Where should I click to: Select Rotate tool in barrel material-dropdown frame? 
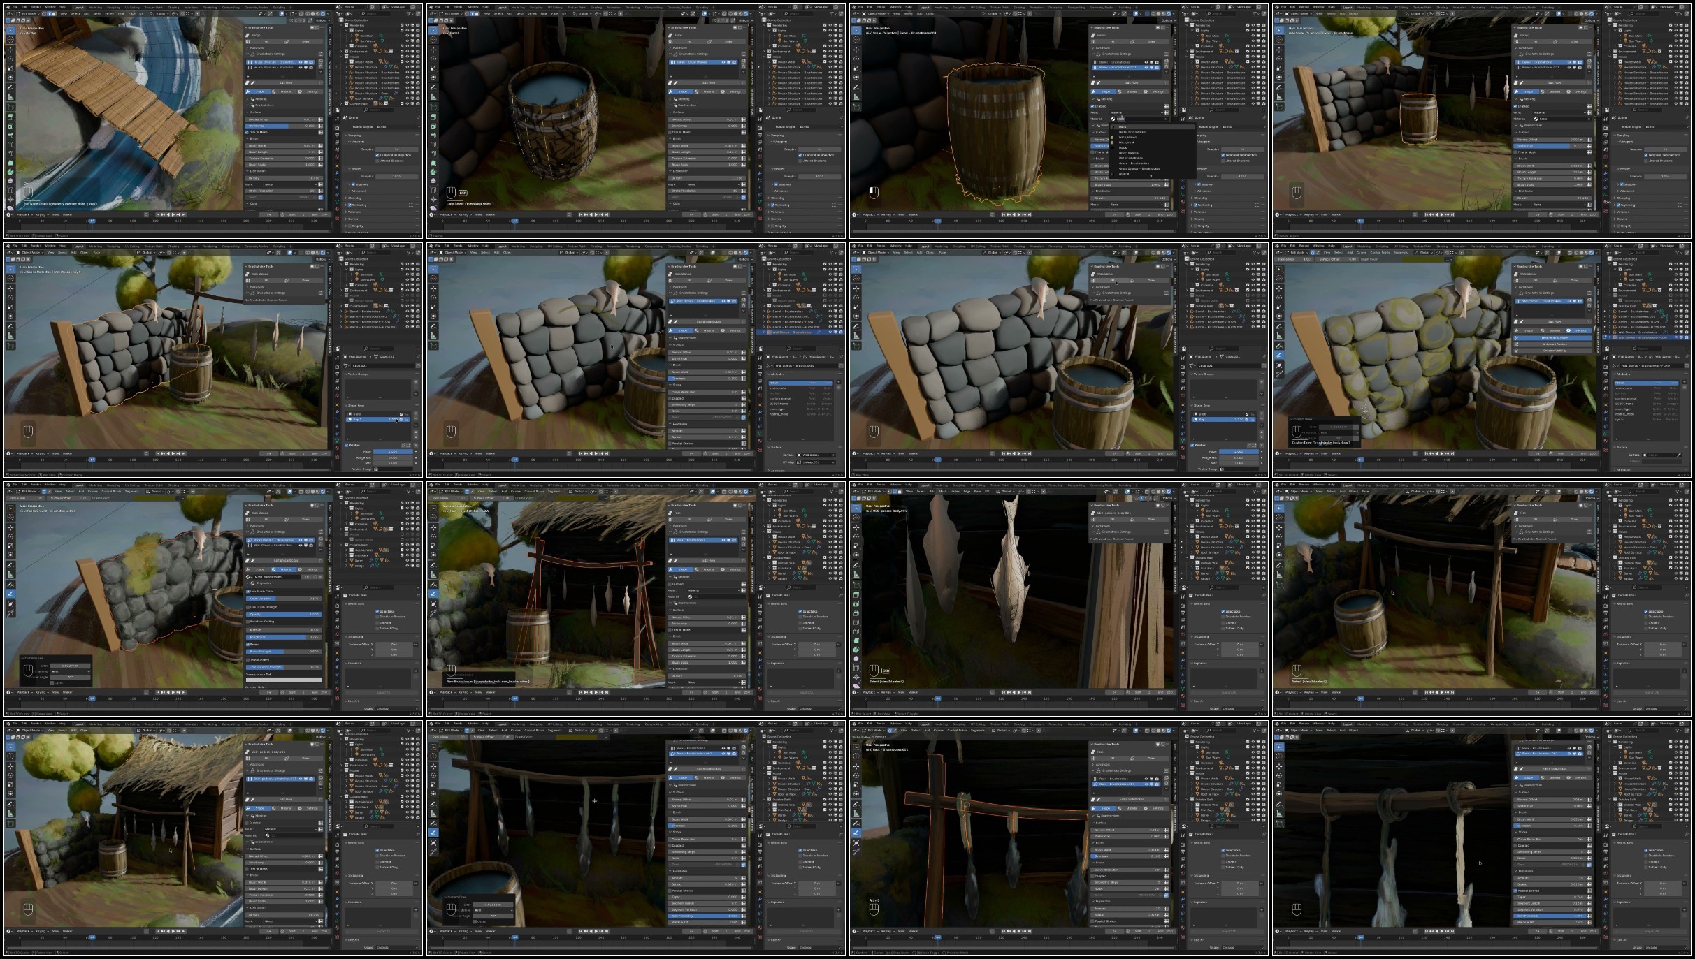tap(858, 59)
